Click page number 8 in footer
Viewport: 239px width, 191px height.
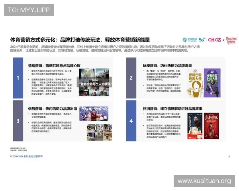coord(229,156)
